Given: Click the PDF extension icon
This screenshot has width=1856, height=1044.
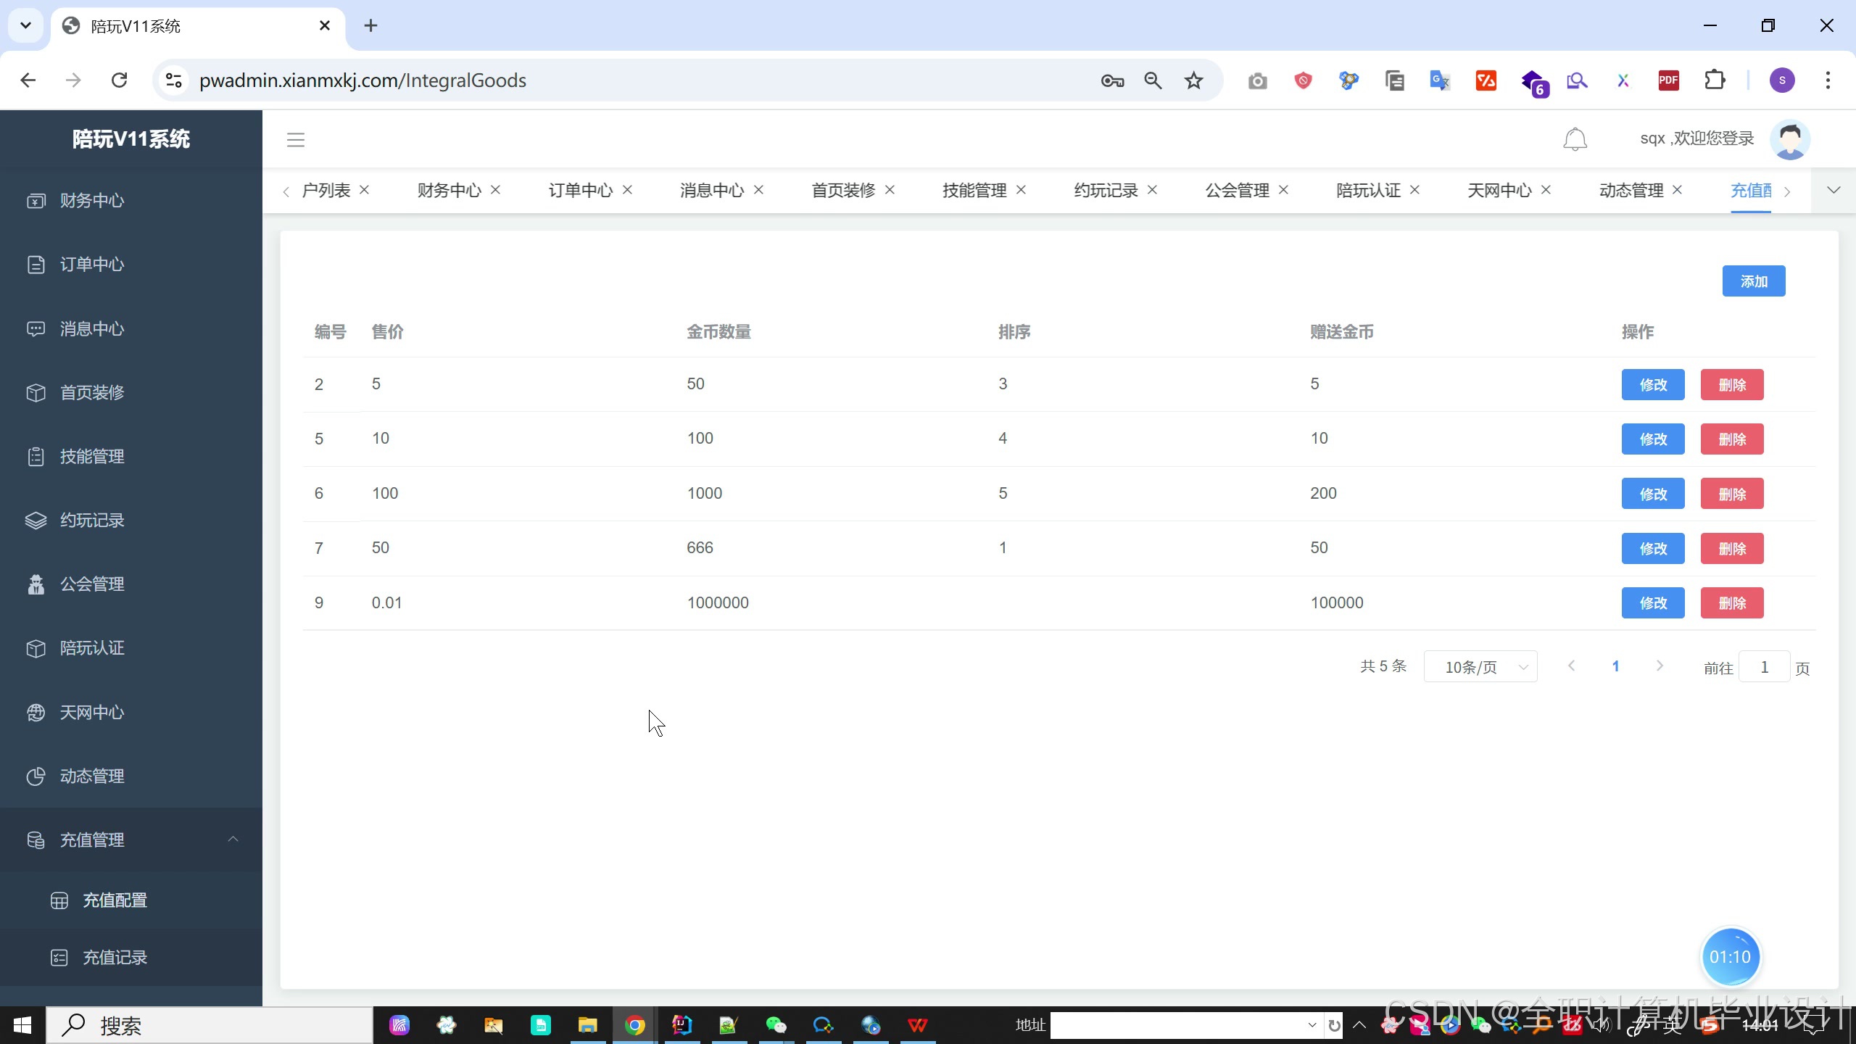Looking at the screenshot, I should [1668, 80].
